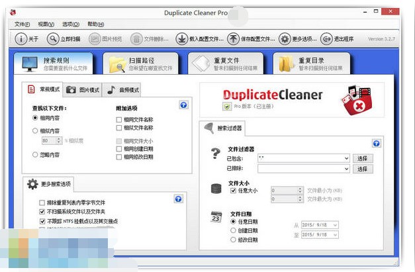415x272 pixels.
Task: Open the 视图(V) menu
Action: (x=46, y=24)
